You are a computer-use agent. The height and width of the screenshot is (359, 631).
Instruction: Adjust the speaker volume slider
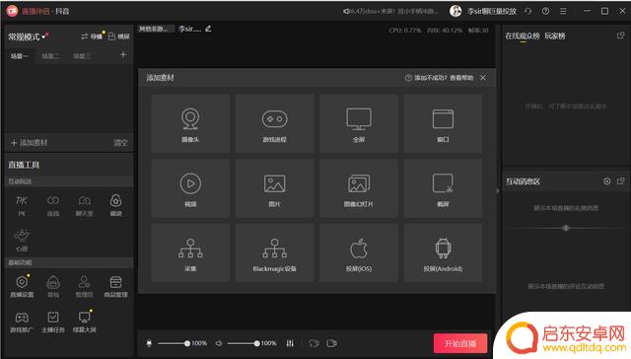pos(244,343)
